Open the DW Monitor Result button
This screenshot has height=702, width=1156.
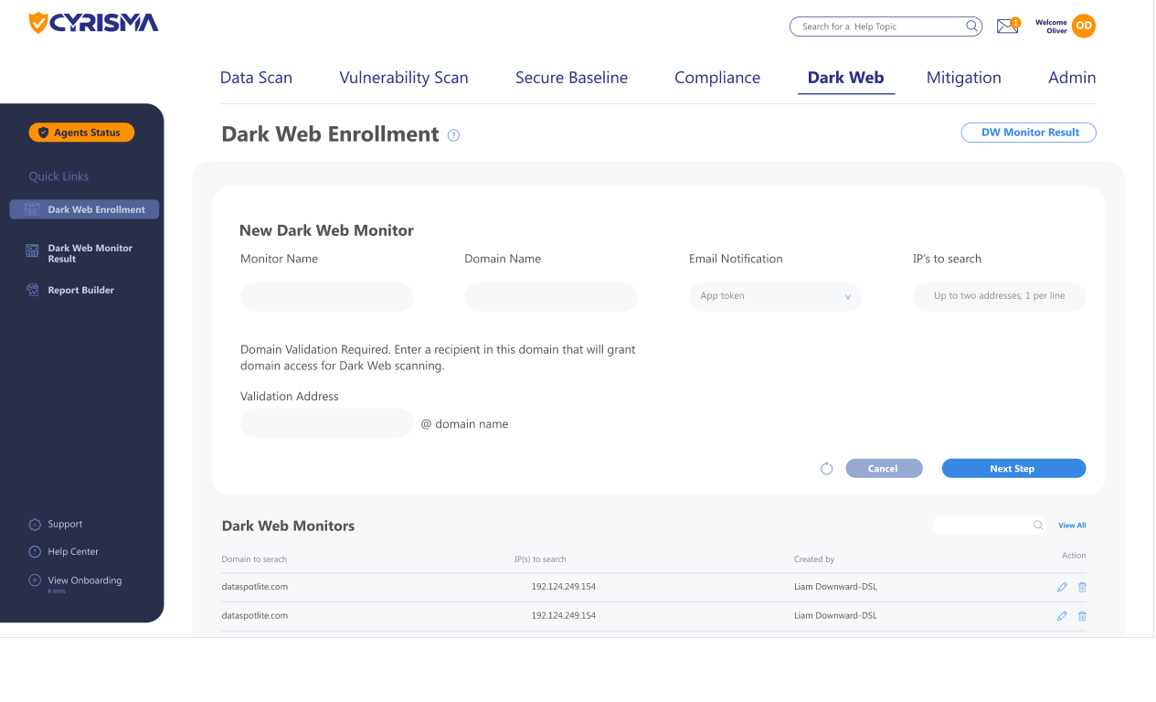1028,133
